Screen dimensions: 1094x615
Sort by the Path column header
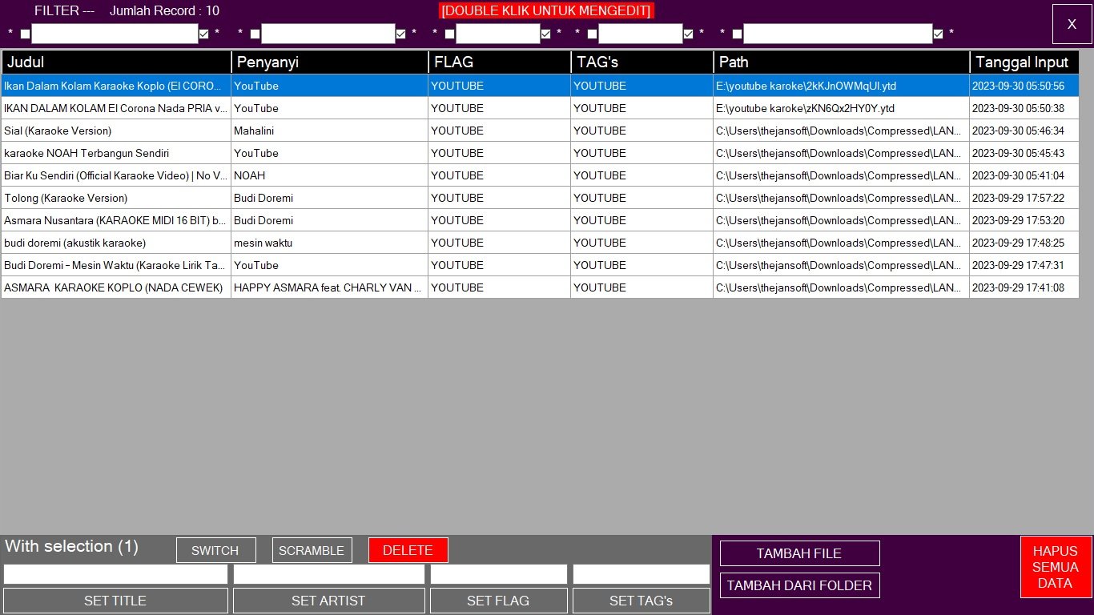(842, 62)
